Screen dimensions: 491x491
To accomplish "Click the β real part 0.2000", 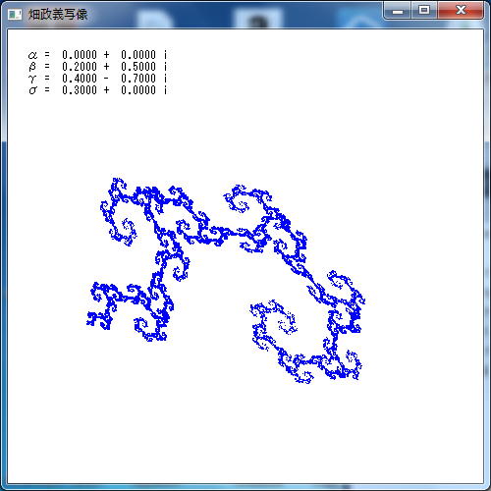I will pyautogui.click(x=80, y=67).
